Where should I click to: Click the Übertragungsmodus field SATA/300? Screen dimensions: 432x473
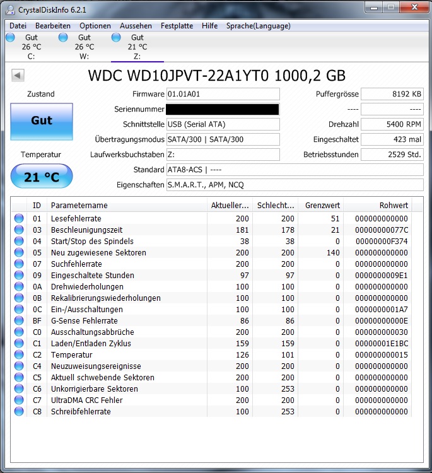[x=223, y=139]
